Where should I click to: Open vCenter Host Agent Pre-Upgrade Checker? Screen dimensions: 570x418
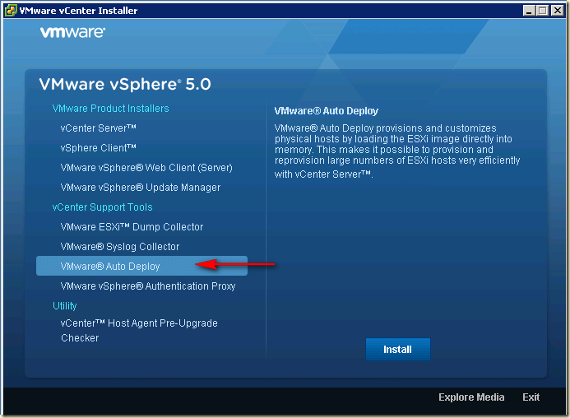point(139,330)
